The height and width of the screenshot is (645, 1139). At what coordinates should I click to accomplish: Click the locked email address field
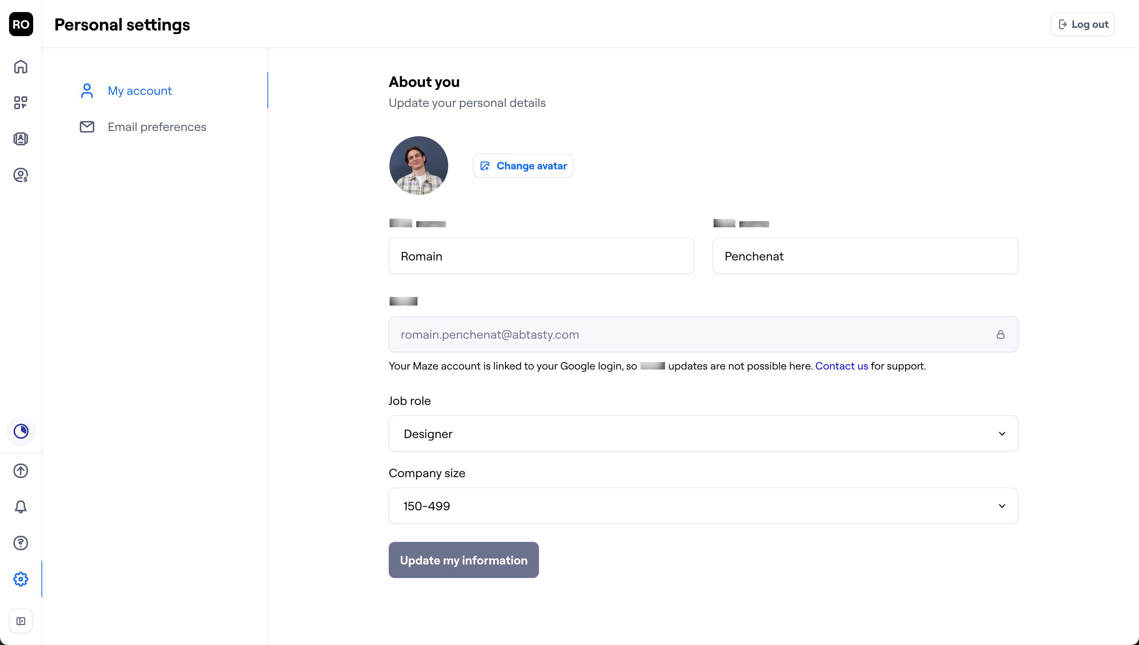click(703, 335)
